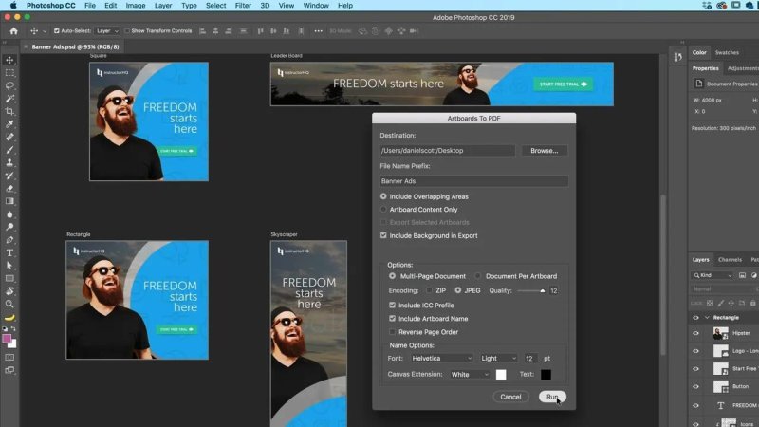Choose the Hand tool

click(9, 291)
